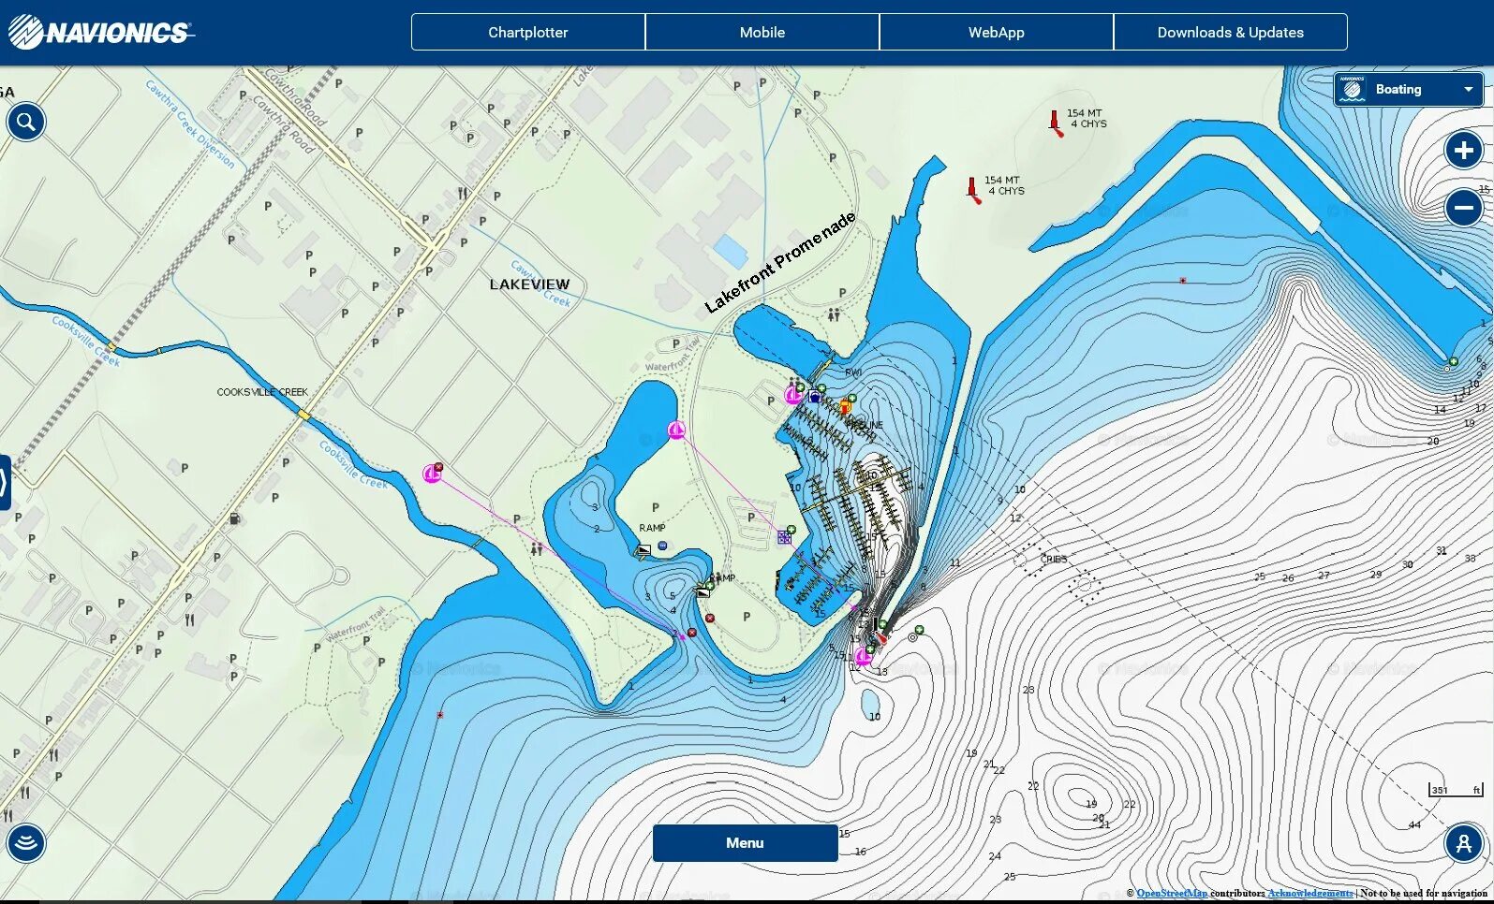Click the circular target marker outside harbor entrance
The image size is (1494, 904).
(x=913, y=637)
